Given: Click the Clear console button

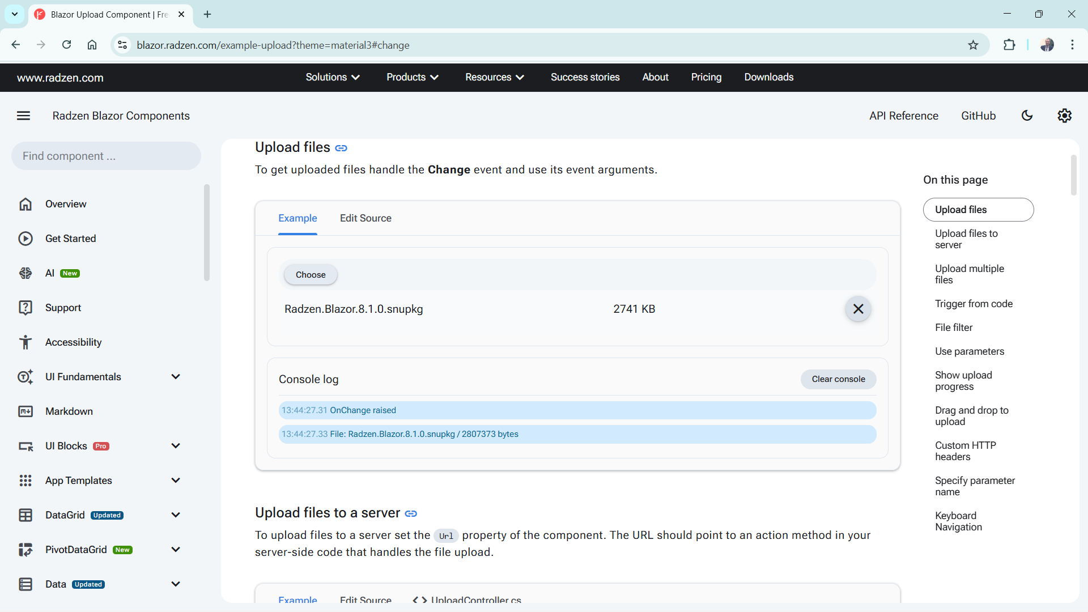Looking at the screenshot, I should (x=838, y=379).
